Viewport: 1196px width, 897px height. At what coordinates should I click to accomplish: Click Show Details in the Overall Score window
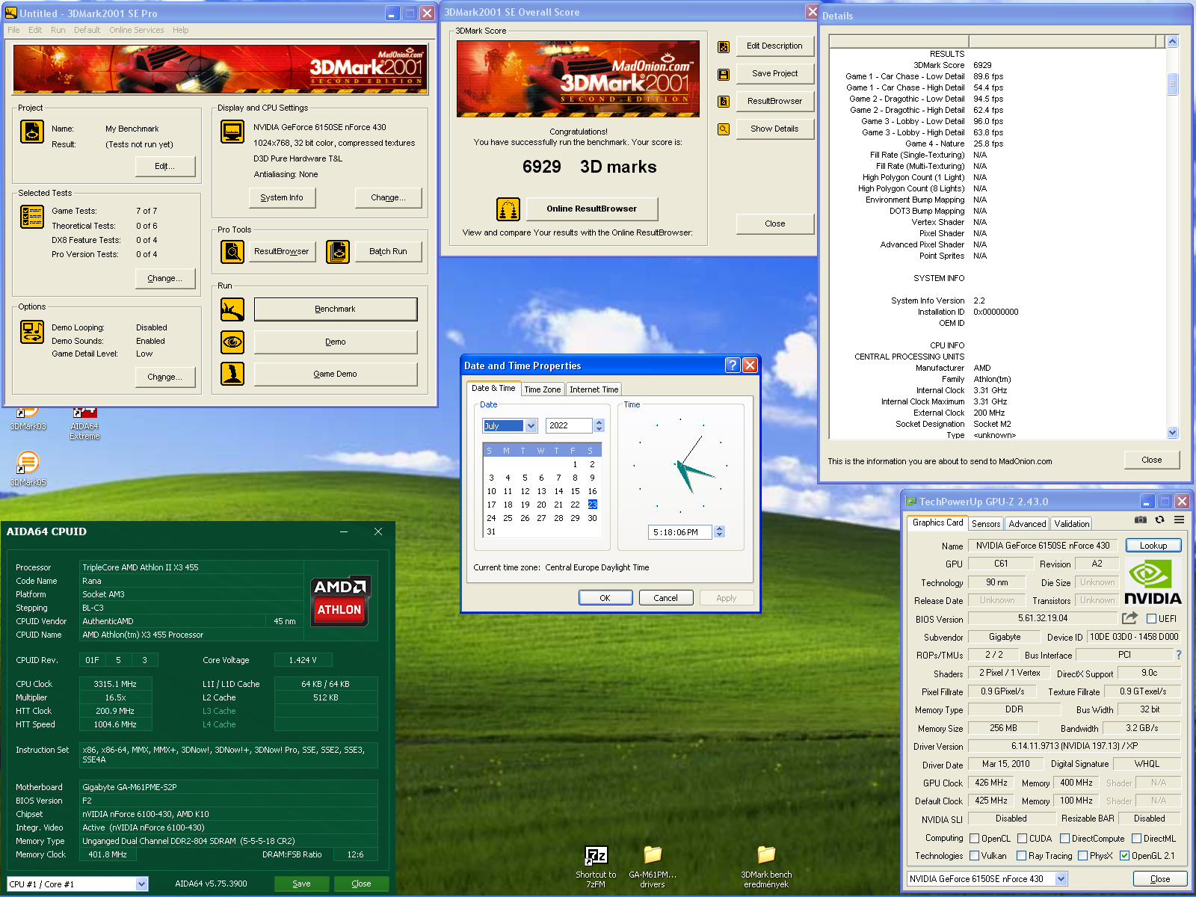[x=774, y=129]
